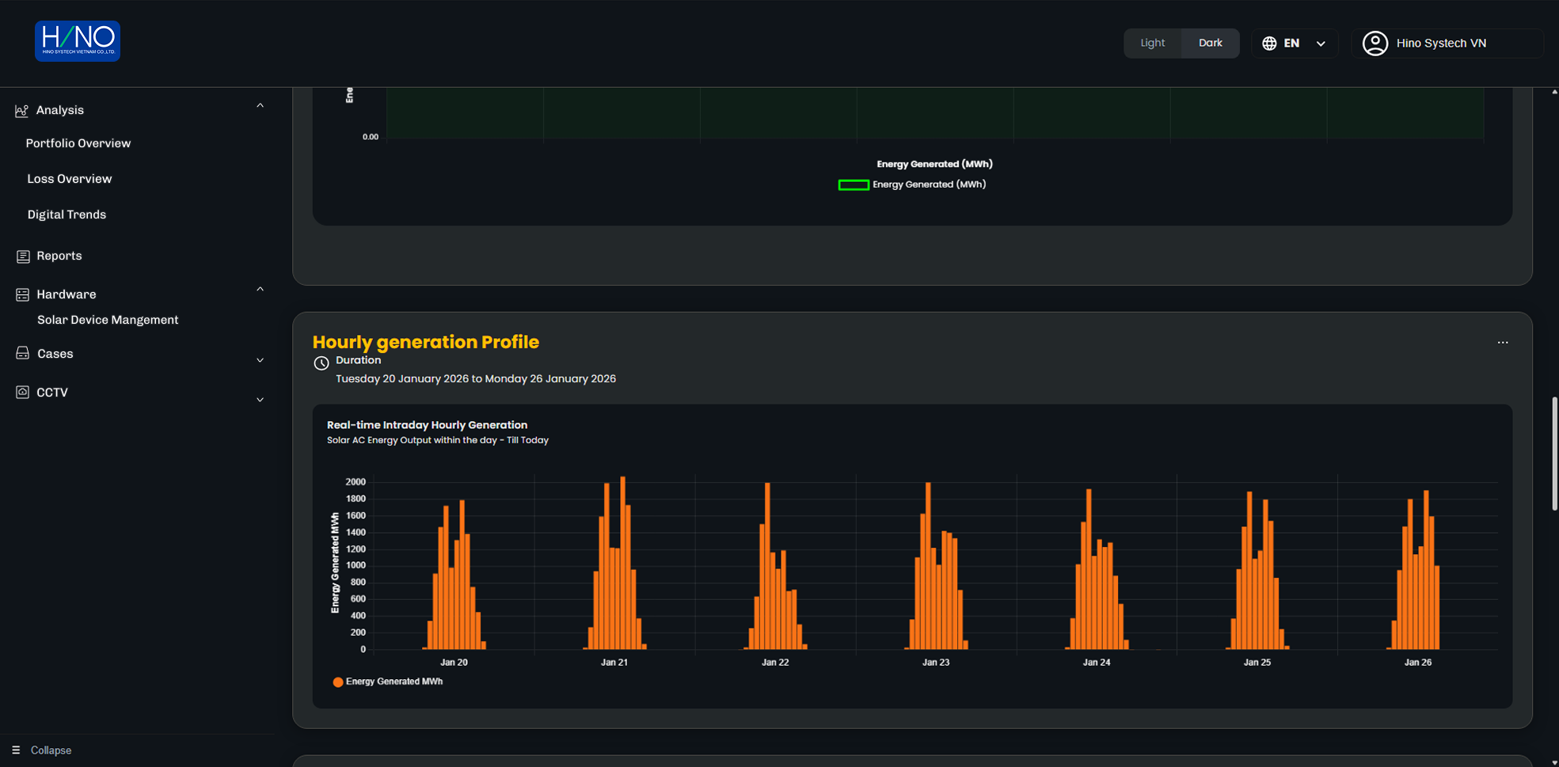The height and width of the screenshot is (767, 1559).
Task: Click the Reports document icon
Action: click(23, 256)
